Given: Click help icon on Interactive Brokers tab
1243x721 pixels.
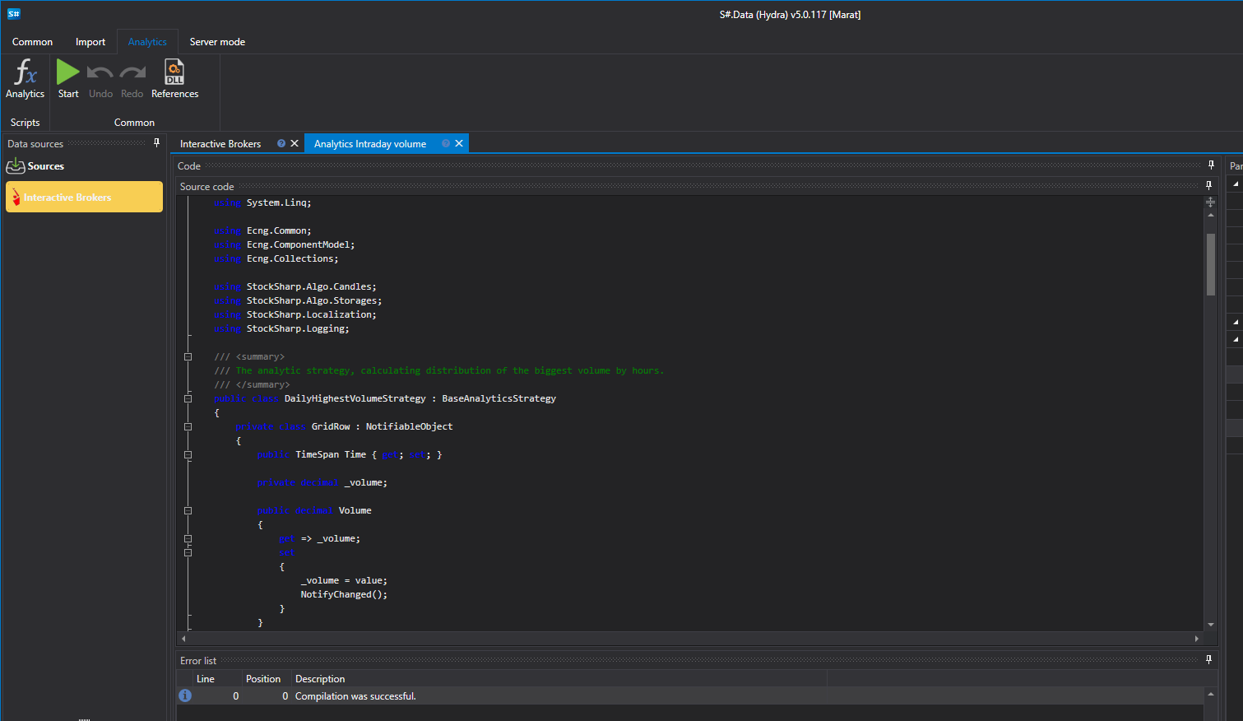Looking at the screenshot, I should 281,143.
